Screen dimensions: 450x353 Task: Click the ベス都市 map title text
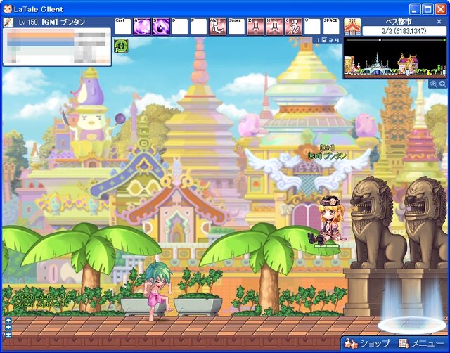point(399,22)
